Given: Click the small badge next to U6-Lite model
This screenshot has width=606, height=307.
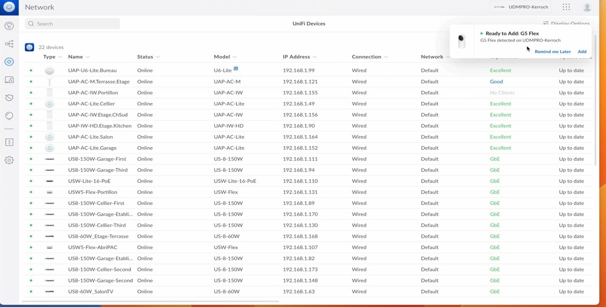Looking at the screenshot, I should click(236, 69).
